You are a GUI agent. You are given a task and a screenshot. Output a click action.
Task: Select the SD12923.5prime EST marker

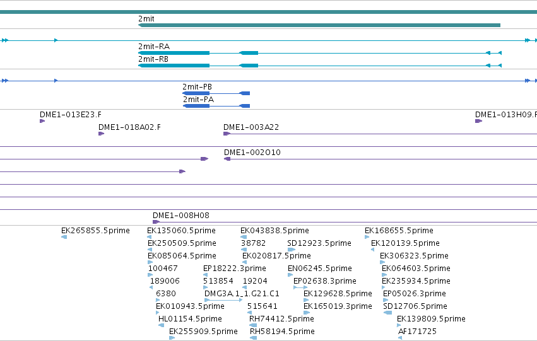click(291, 250)
